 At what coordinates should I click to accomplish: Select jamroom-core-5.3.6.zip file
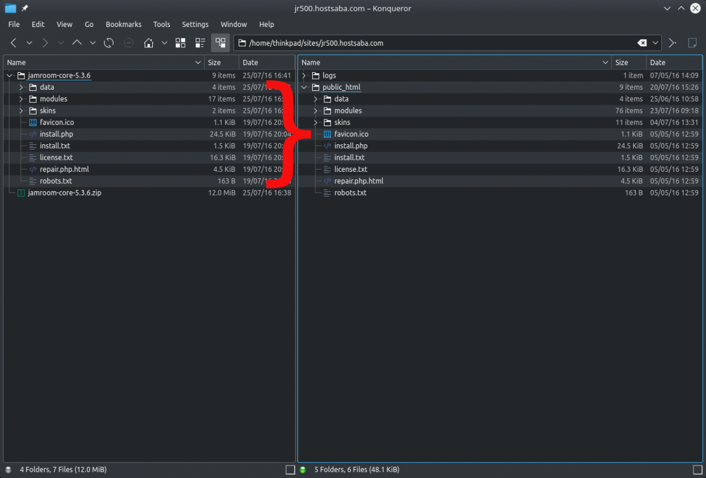(x=65, y=193)
